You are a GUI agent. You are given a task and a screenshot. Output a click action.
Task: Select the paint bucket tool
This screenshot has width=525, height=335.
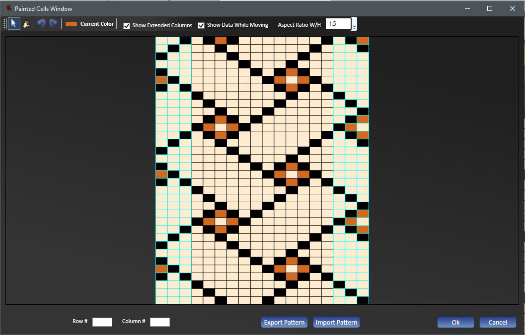click(26, 24)
